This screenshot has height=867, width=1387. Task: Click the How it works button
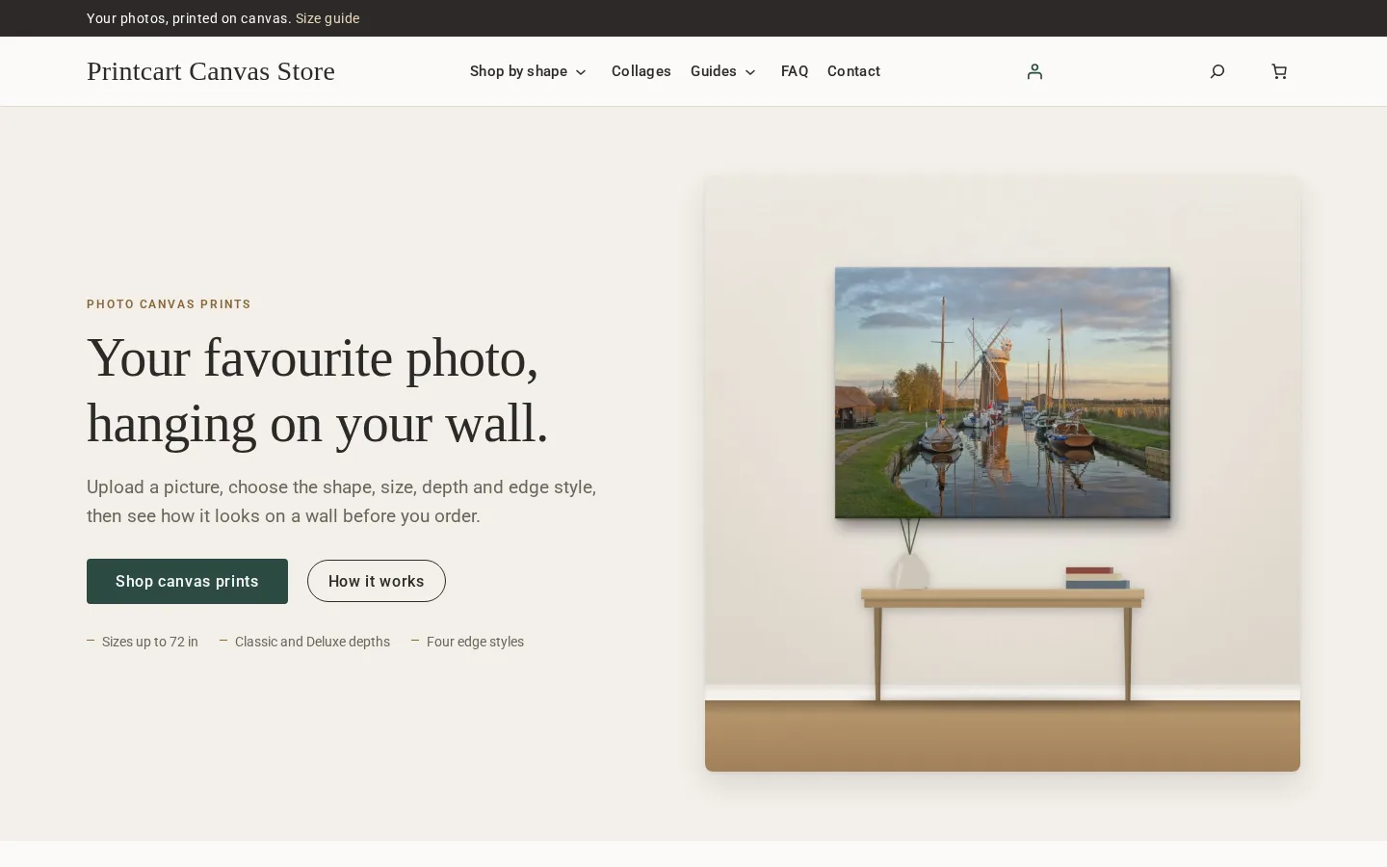coord(377,581)
